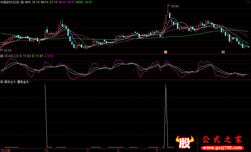
Task: Open the www.gszj100.com link
Action: [x=222, y=147]
